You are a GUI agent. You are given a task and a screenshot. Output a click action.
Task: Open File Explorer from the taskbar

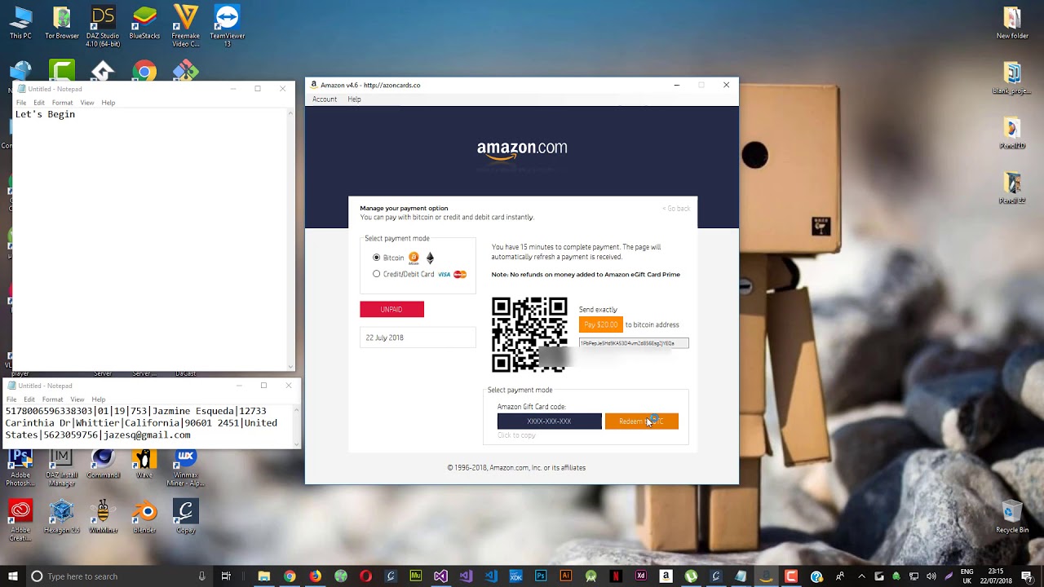click(x=264, y=576)
